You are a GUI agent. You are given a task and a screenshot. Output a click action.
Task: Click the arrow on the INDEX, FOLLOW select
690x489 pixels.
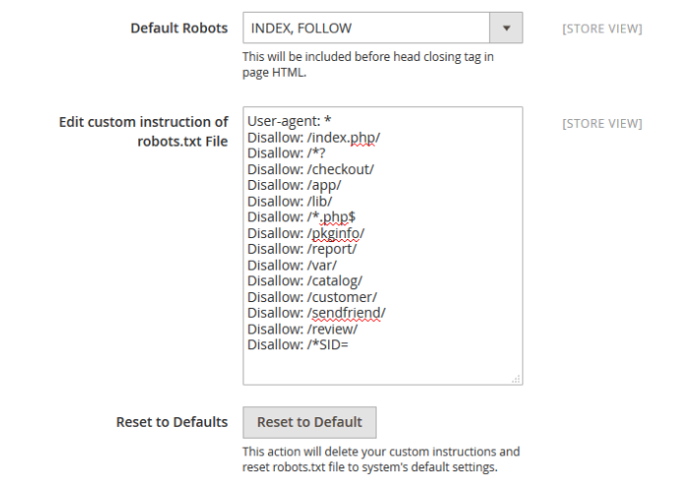[x=507, y=29]
